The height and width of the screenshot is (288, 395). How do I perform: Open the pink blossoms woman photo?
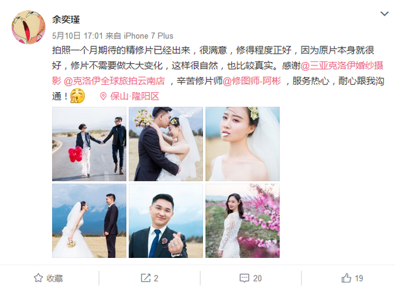(x=243, y=221)
